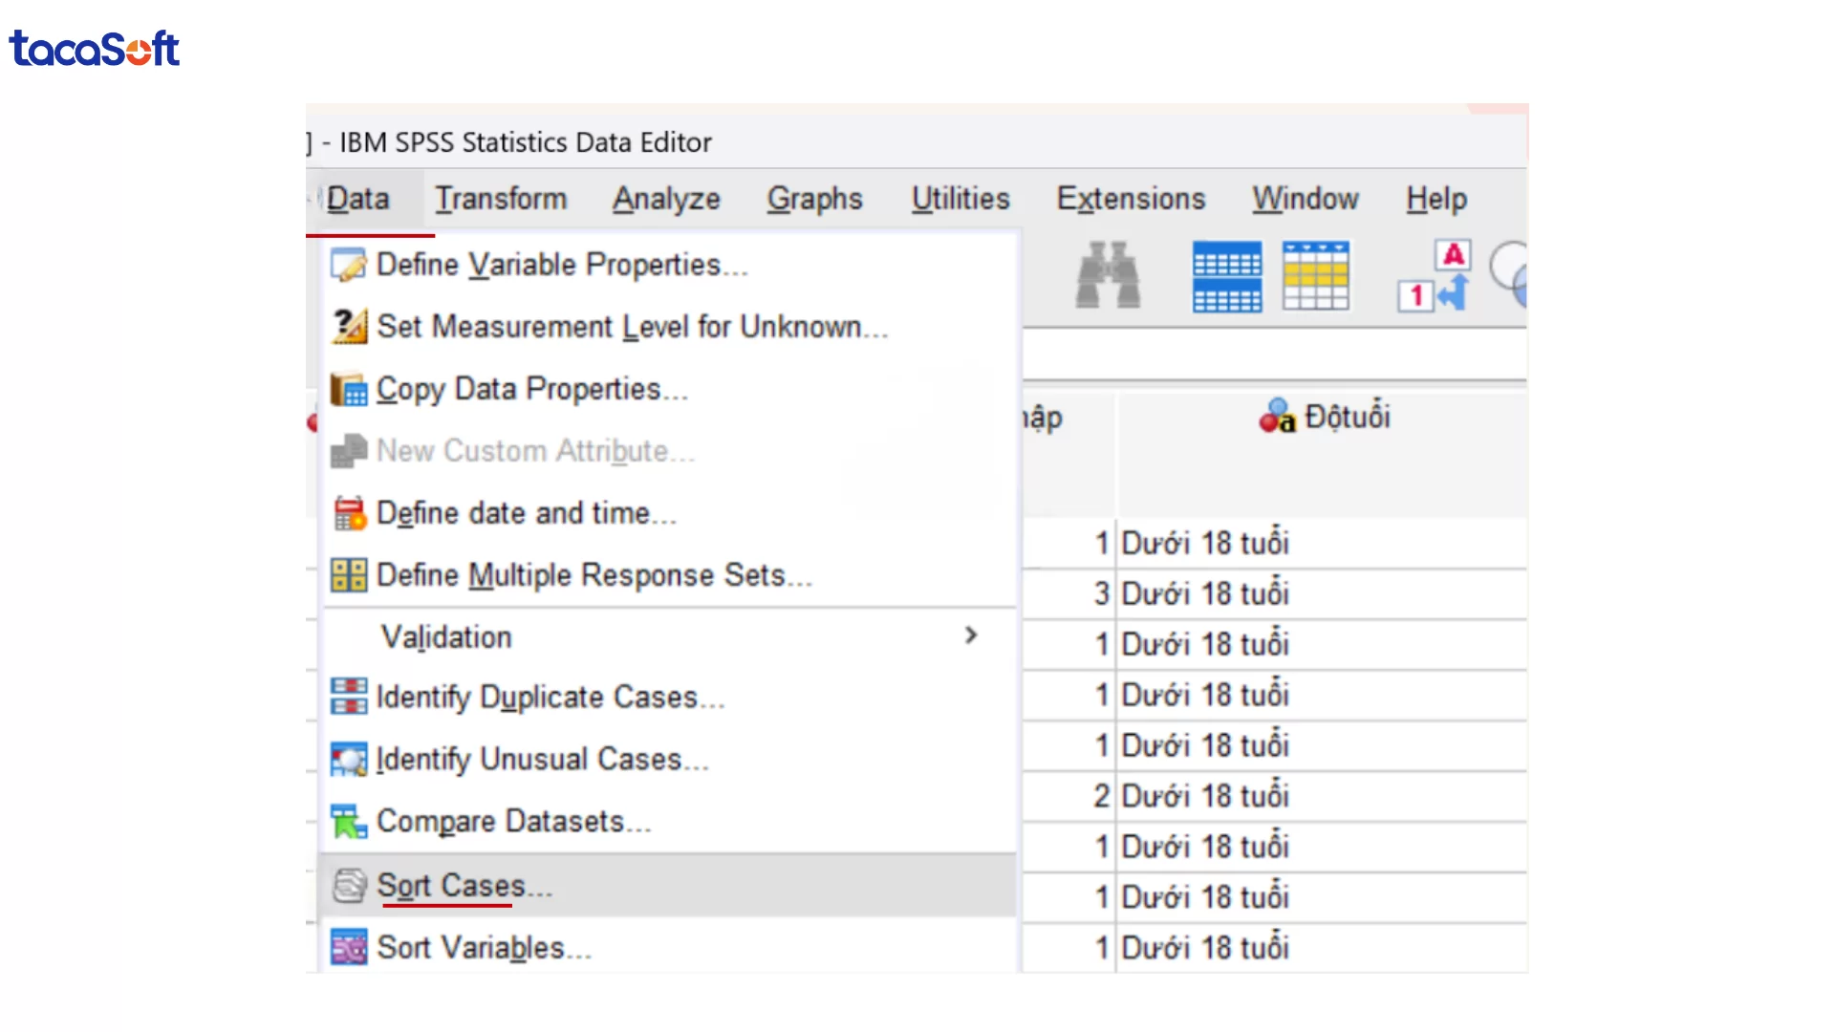1835x1032 pixels.
Task: Open the Transform menu
Action: pyautogui.click(x=501, y=199)
